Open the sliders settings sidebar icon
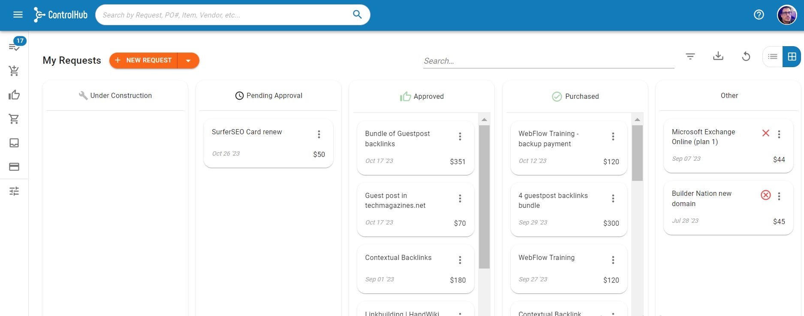Viewport: 804px width, 316px height. pyautogui.click(x=14, y=191)
